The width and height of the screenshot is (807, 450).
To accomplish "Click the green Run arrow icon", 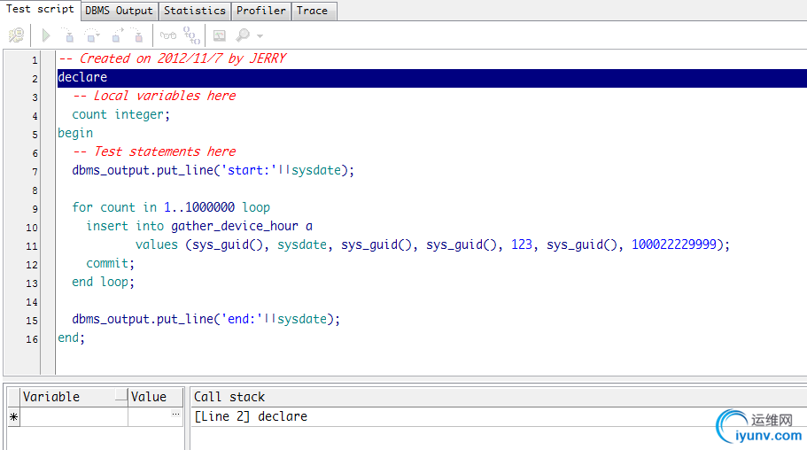I will tap(46, 35).
